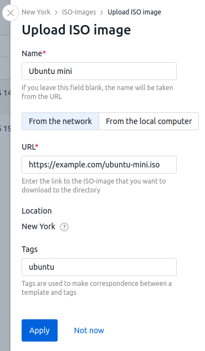Click the chevron after ISO-images breadcrumb
Screen dimensions: 205x351
pyautogui.click(x=102, y=12)
